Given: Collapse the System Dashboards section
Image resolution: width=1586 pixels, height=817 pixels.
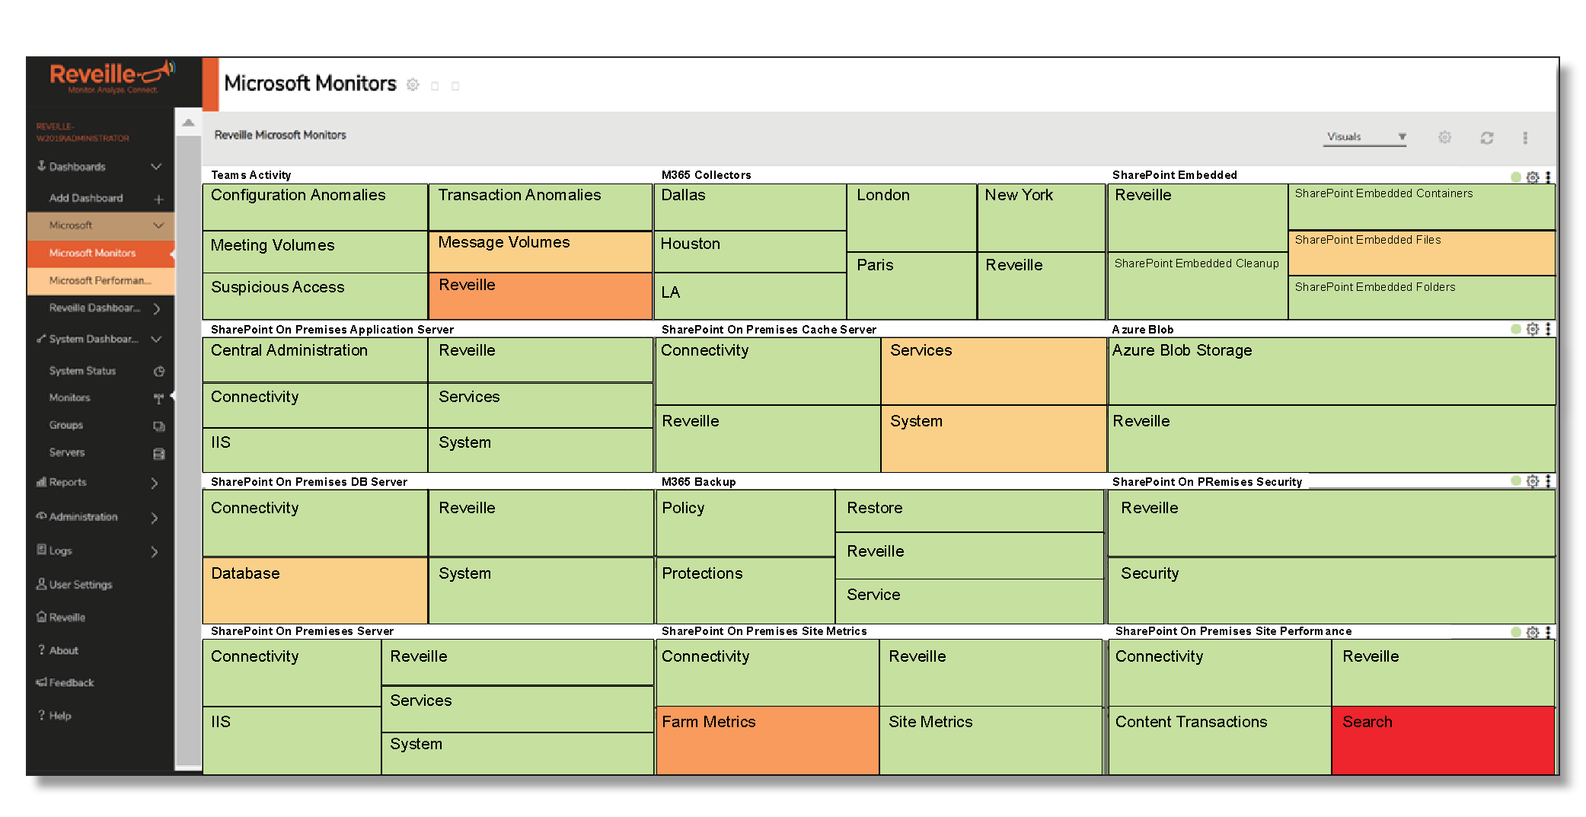Looking at the screenshot, I should pyautogui.click(x=156, y=339).
